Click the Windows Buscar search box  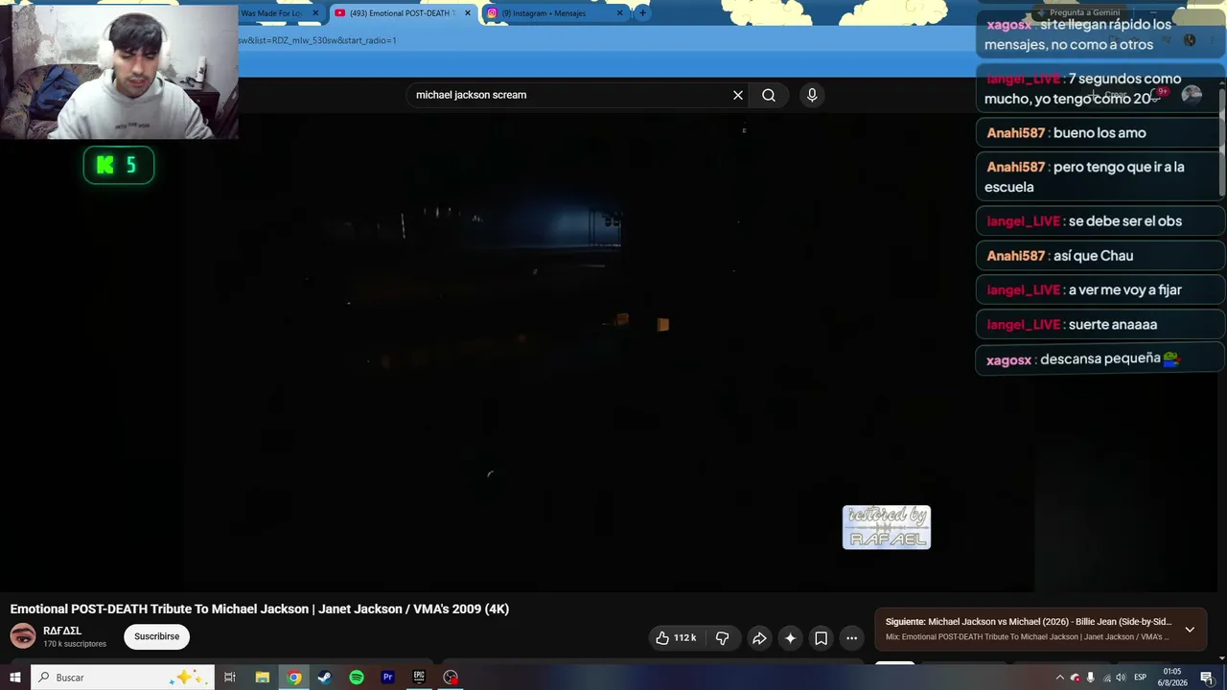point(125,678)
